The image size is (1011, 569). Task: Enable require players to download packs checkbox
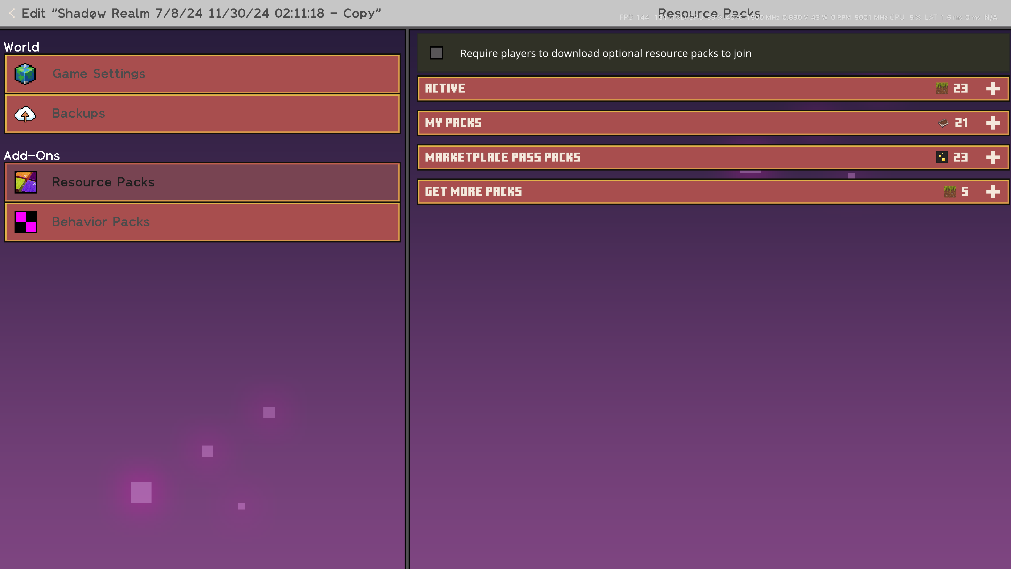pyautogui.click(x=436, y=53)
